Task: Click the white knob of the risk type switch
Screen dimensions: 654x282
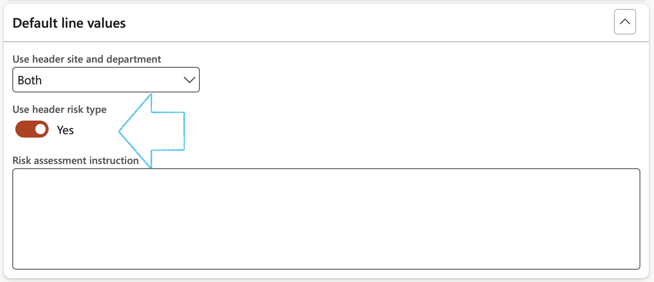Action: pyautogui.click(x=40, y=129)
